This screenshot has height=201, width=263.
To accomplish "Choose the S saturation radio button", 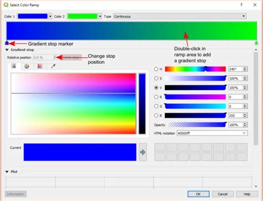I will (156, 78).
